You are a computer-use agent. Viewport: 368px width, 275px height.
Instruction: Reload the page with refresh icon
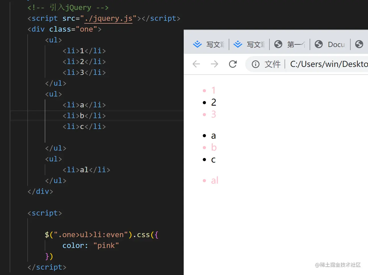point(233,64)
